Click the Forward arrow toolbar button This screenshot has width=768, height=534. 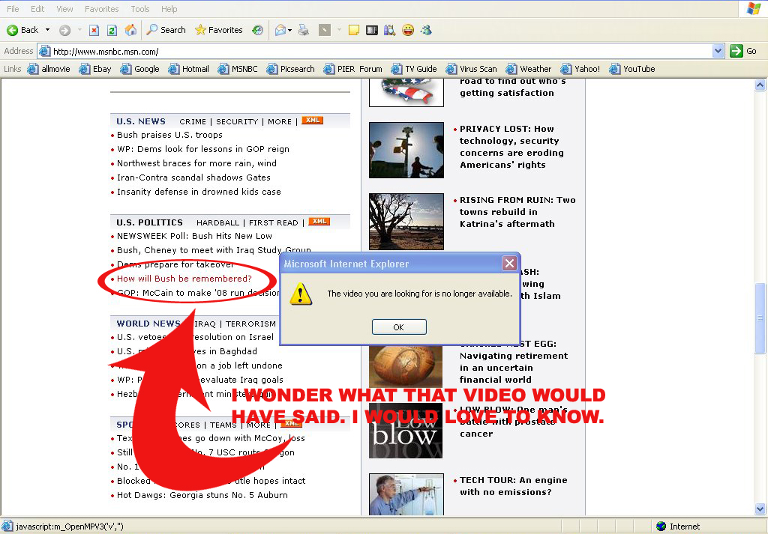[64, 30]
